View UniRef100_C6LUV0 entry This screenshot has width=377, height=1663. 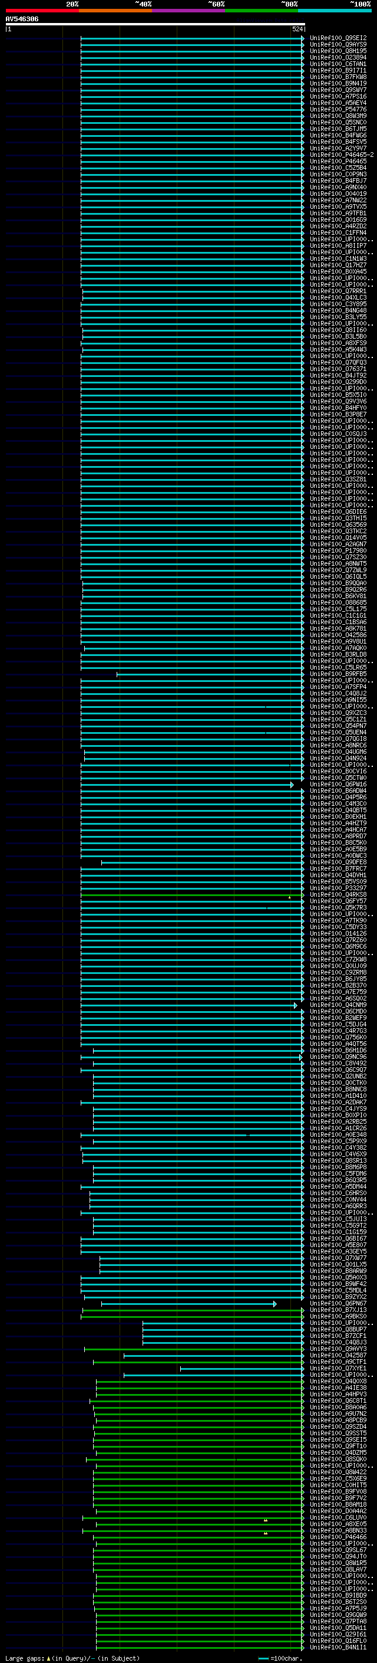point(338,1518)
